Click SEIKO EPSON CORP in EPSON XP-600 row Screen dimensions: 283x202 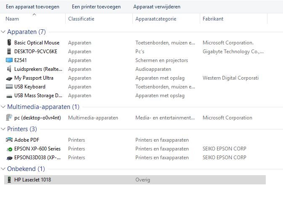tap(225, 149)
